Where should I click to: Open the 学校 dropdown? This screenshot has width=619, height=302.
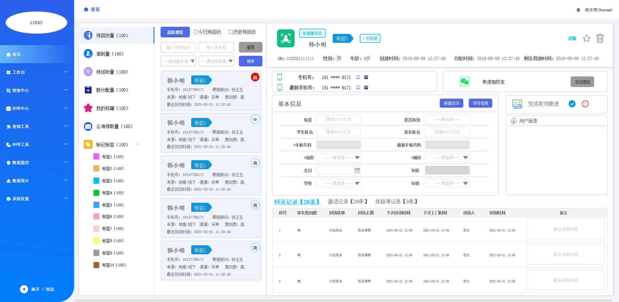339,183
